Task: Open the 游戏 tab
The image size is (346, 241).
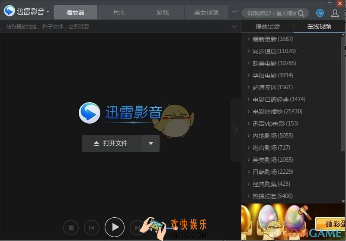Action: point(163,13)
